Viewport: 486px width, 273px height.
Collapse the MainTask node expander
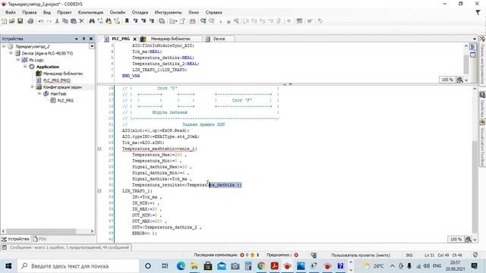click(39, 93)
